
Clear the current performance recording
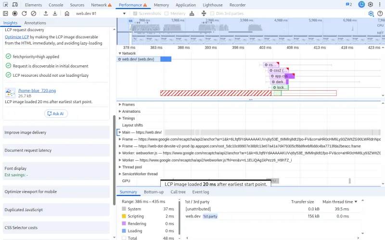pyautogui.click(x=33, y=13)
